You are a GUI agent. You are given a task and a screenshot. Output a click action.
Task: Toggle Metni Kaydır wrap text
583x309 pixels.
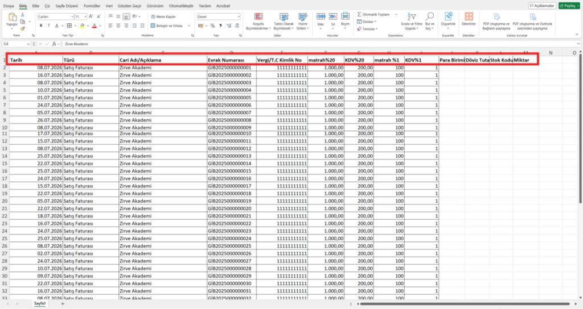tap(163, 16)
